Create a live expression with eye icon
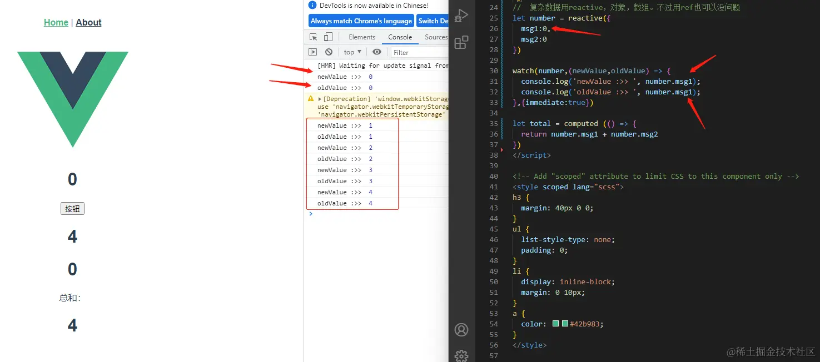This screenshot has height=362, width=820. point(377,52)
